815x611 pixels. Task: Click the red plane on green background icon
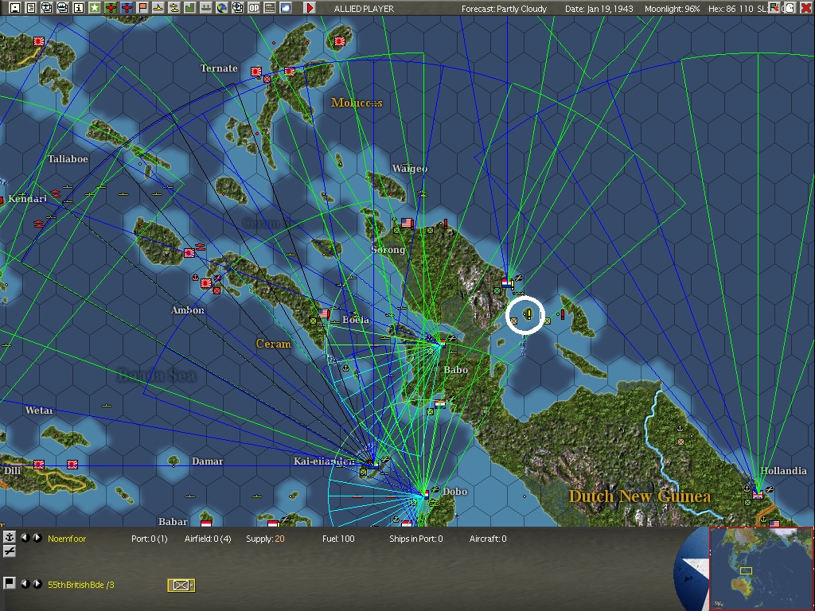(110, 8)
